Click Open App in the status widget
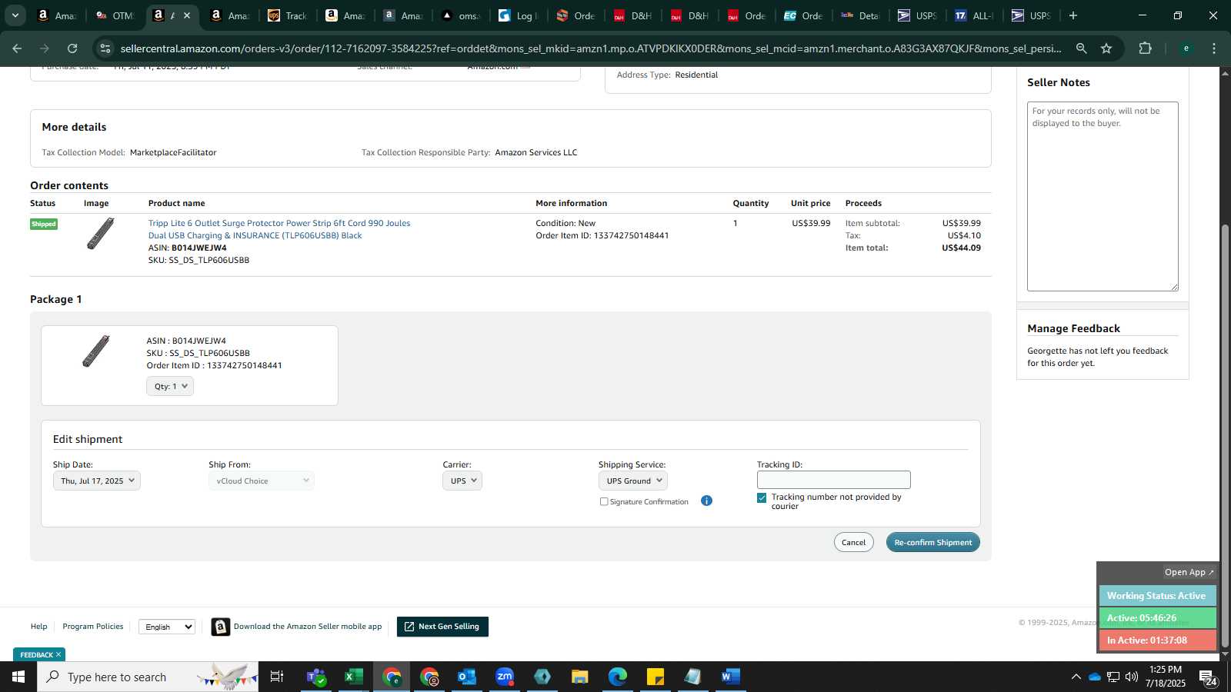The image size is (1231, 692). (x=1189, y=572)
